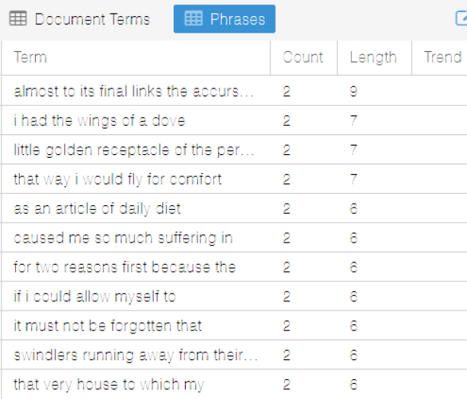Select 'for two reasons first because the'
Screen dimensions: 467x399
click(x=124, y=267)
